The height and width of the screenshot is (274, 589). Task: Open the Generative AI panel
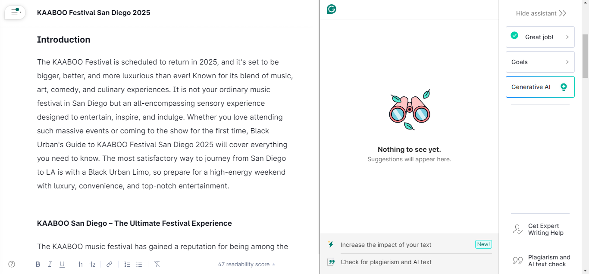click(540, 87)
